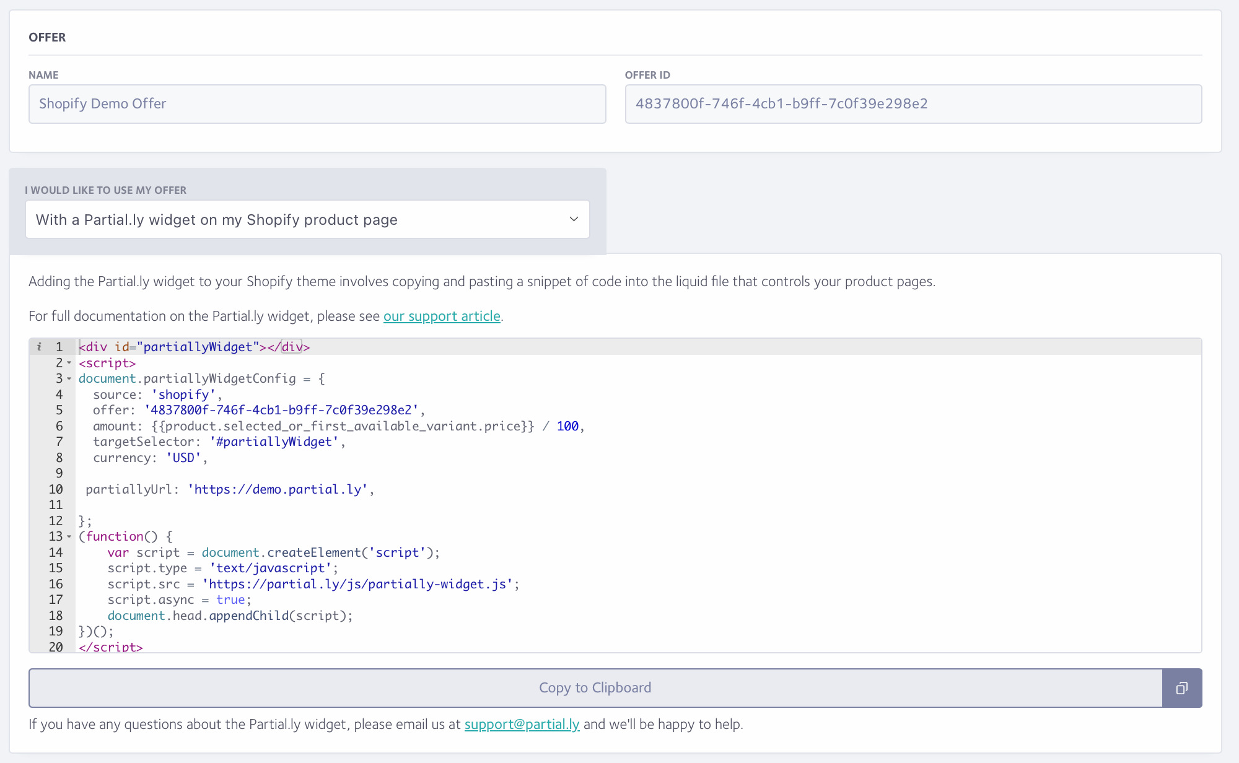This screenshot has height=763, width=1239.
Task: Email support@partial.ly via the link
Action: (x=522, y=723)
